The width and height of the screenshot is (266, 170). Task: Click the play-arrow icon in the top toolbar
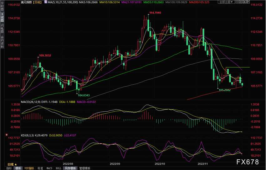(244, 2)
